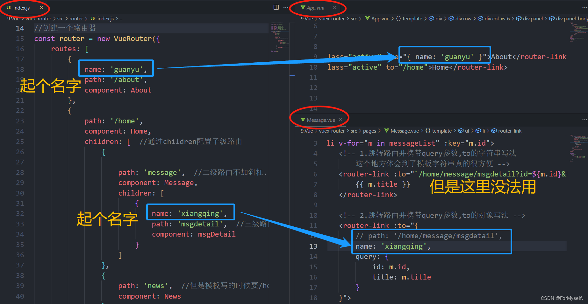The width and height of the screenshot is (588, 304).
Task: Click the minimap in App.vue editor
Action: coord(578,32)
